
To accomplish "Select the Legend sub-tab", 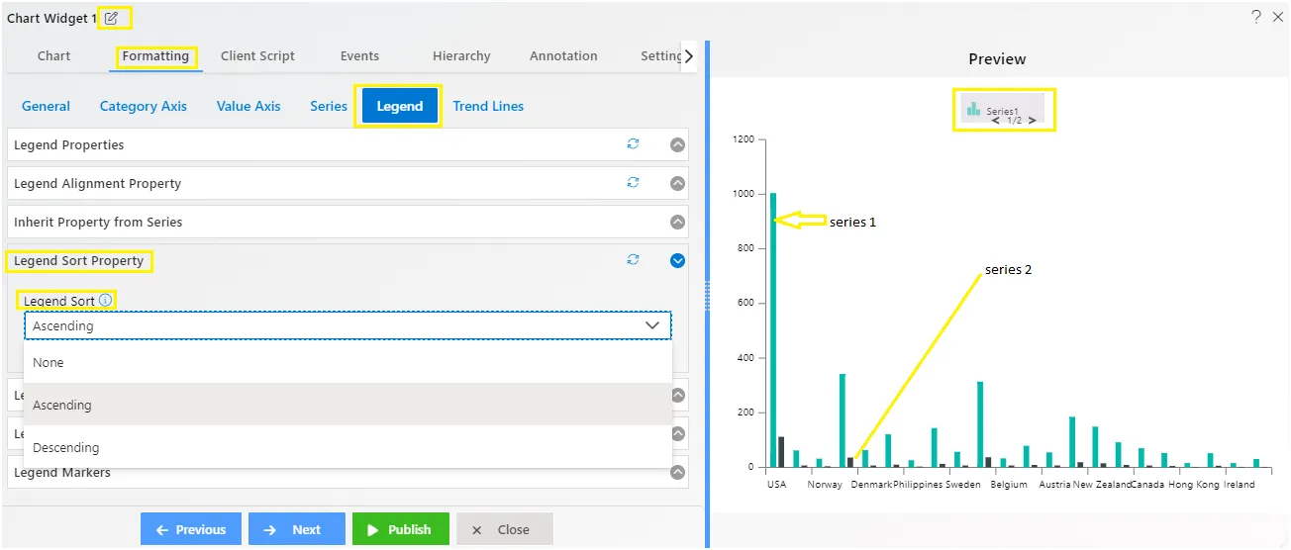I will pos(400,106).
